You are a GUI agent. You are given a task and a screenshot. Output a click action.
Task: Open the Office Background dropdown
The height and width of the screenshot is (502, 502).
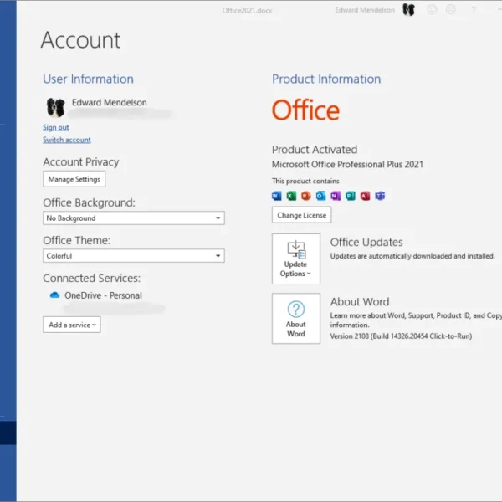[134, 218]
